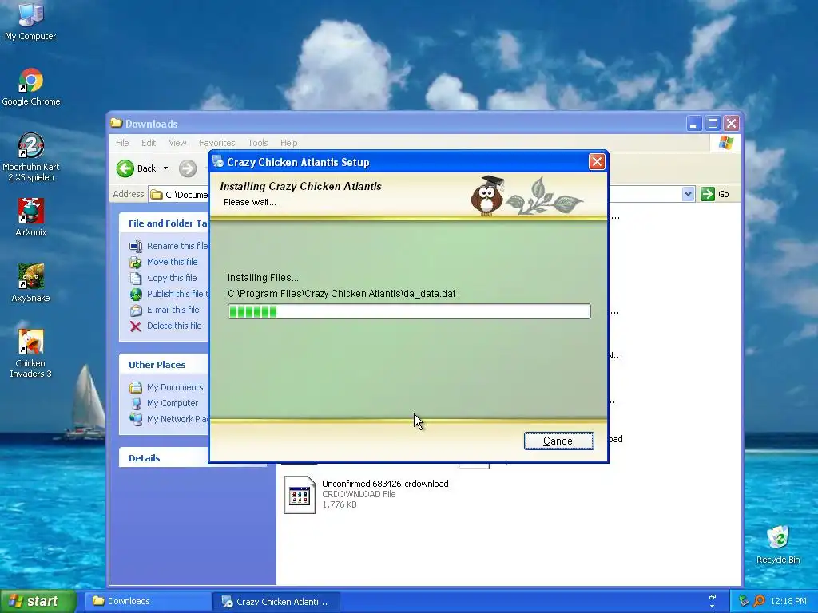Open My Computer under Other Places
The height and width of the screenshot is (613, 818).
tap(173, 403)
